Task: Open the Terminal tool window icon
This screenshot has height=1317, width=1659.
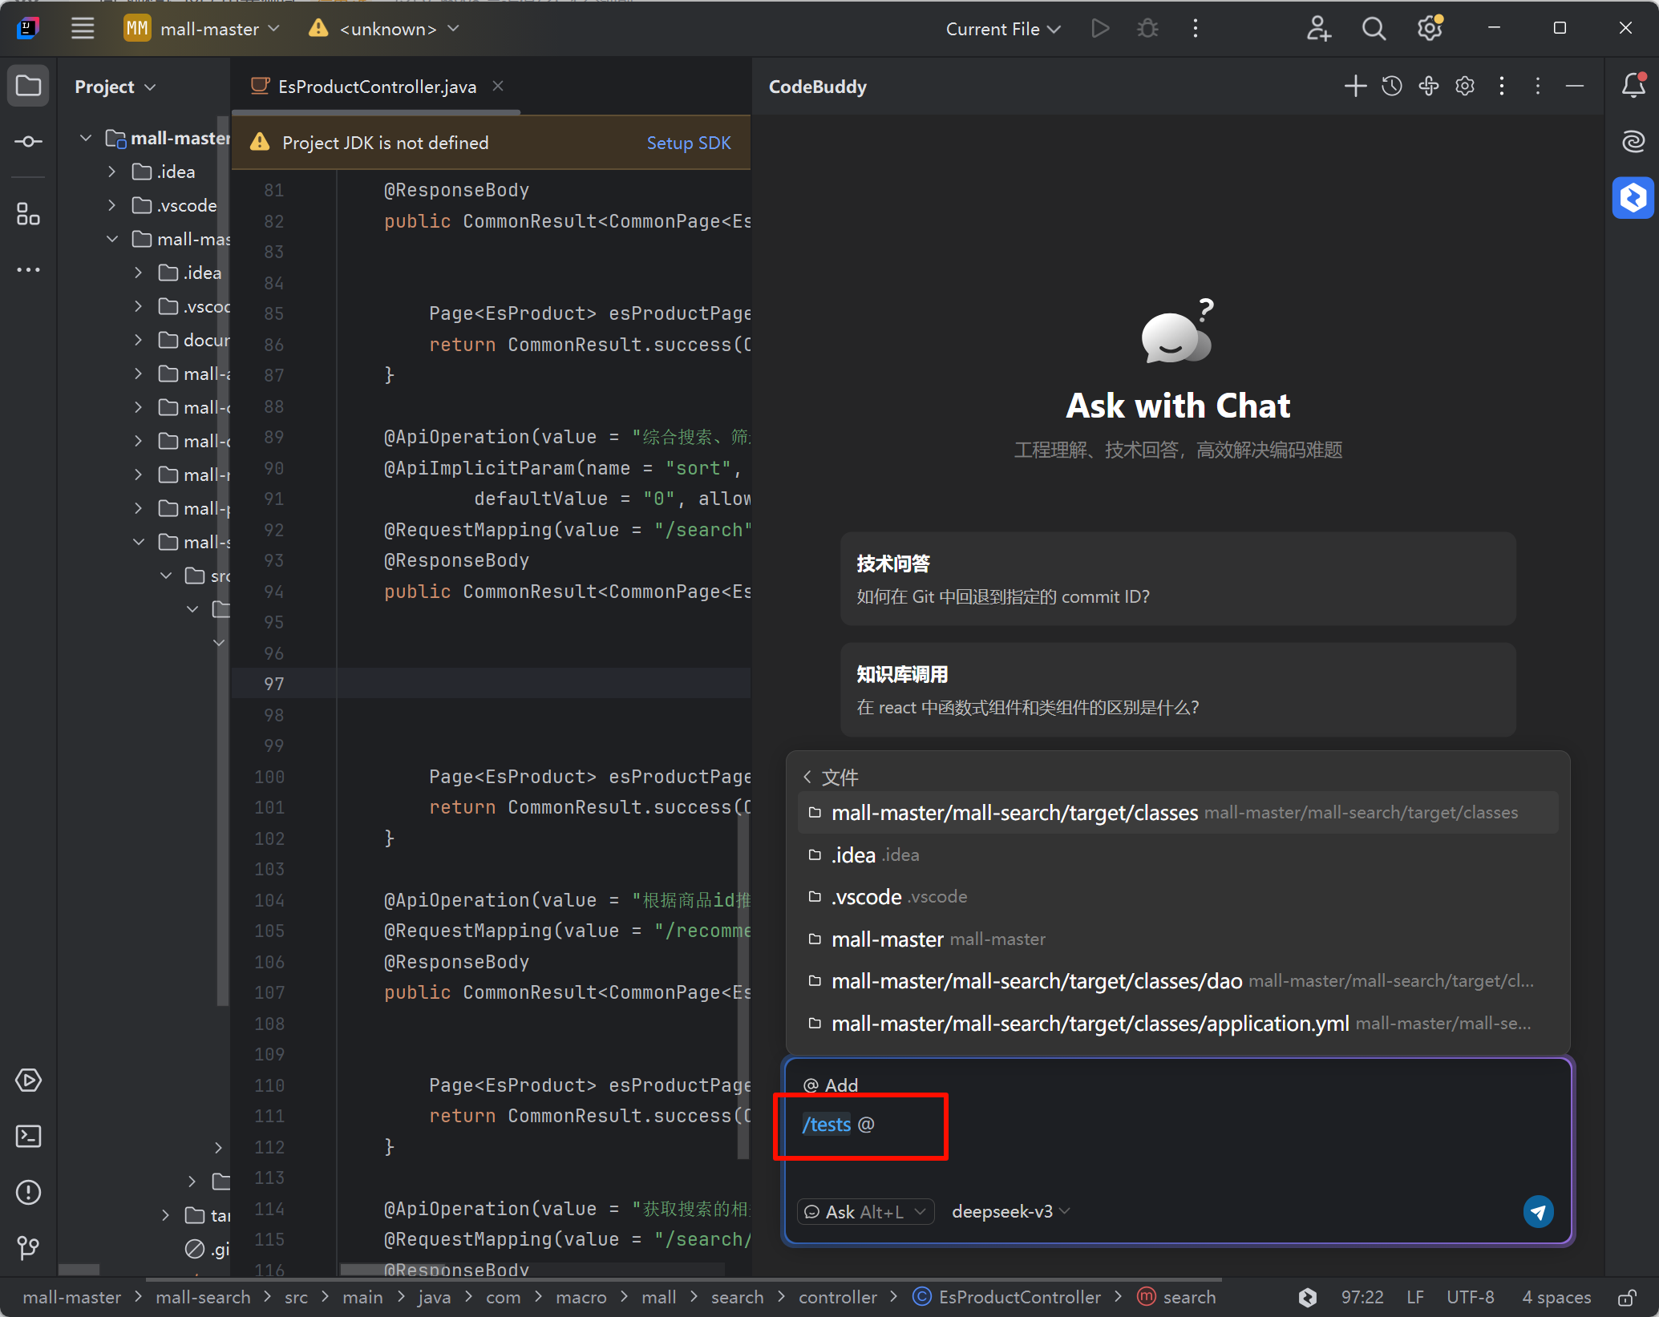Action: pyautogui.click(x=29, y=1136)
